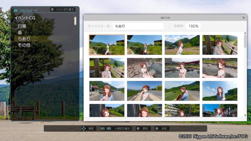This screenshot has height=141, width=251.
Task: Click the 撮影写真 window title
Action: pyautogui.click(x=165, y=18)
